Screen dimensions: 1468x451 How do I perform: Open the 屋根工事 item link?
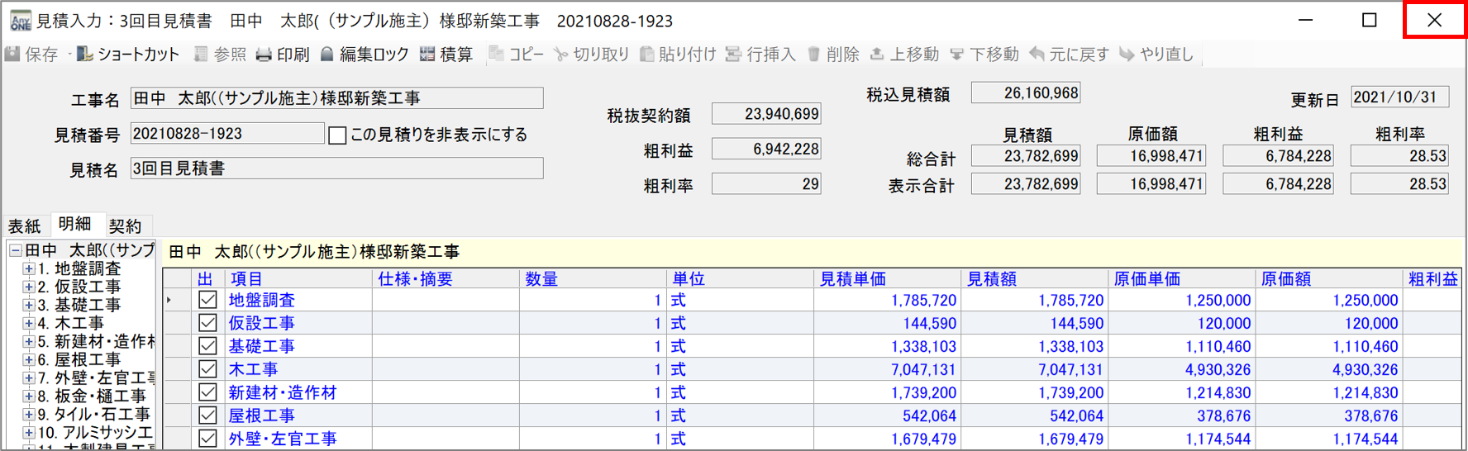point(261,416)
